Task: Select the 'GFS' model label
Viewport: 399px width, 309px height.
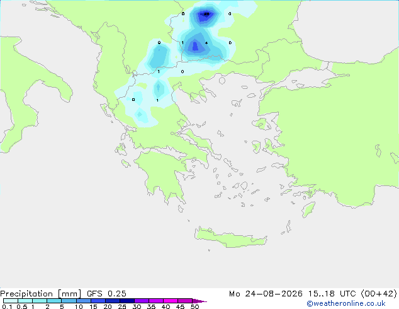Action: (x=94, y=293)
